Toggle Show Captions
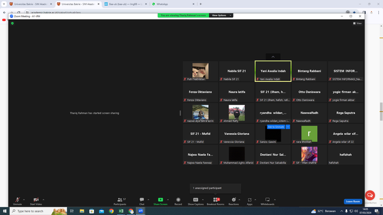The image size is (383, 215). click(x=196, y=201)
